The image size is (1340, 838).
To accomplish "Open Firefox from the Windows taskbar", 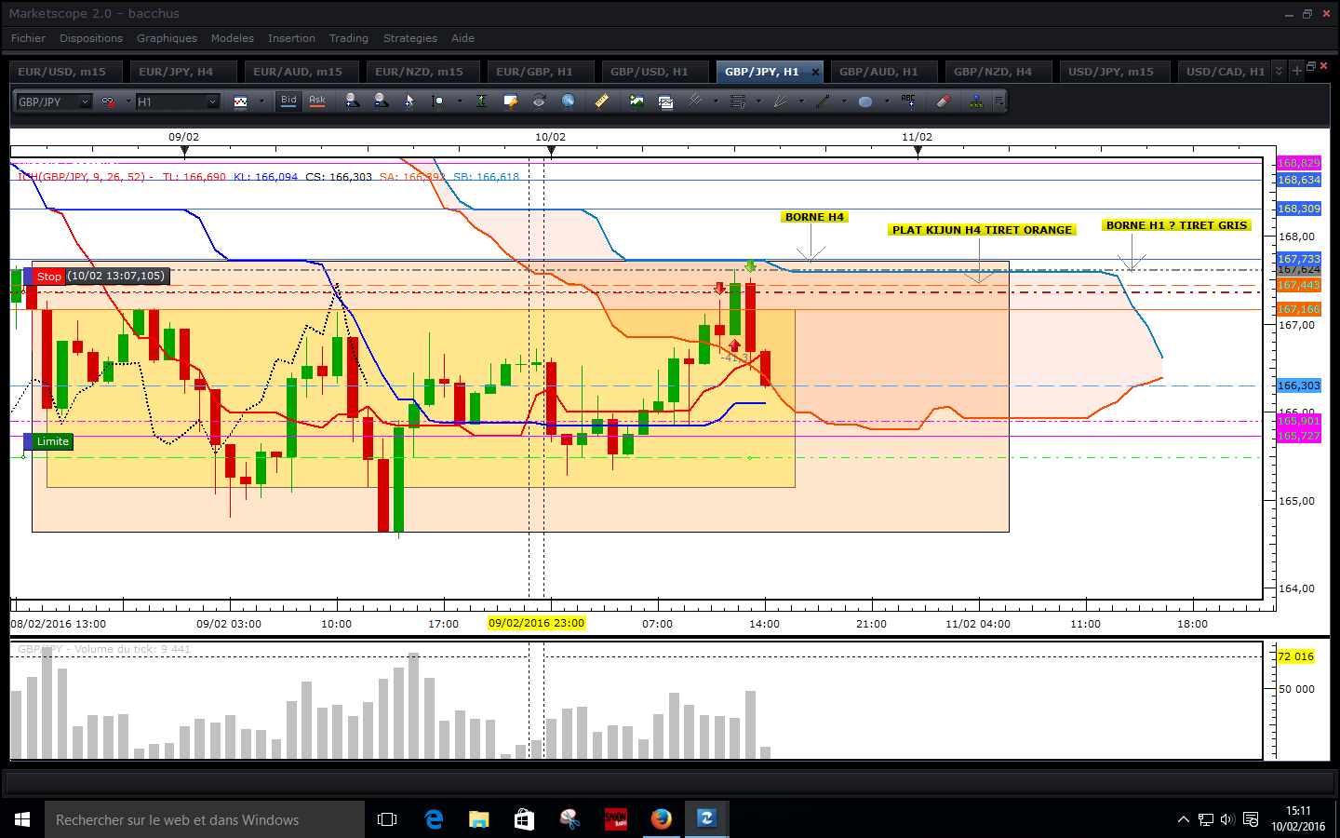I will click(661, 819).
